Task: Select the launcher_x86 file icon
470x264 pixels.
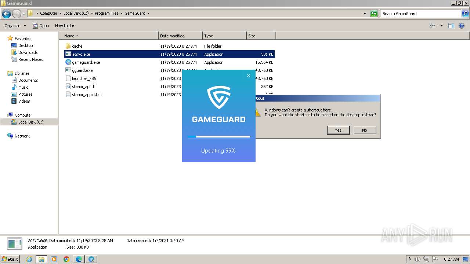Action: tap(68, 78)
